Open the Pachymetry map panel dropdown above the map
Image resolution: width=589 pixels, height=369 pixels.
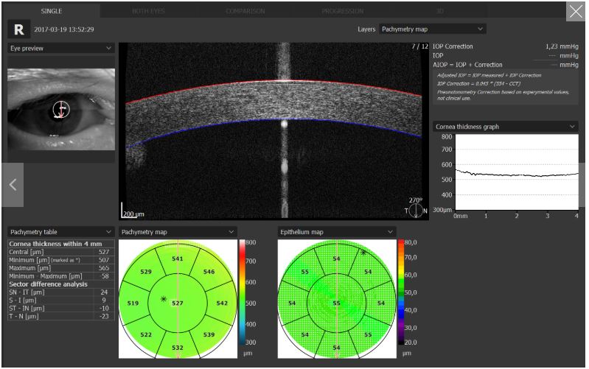(178, 232)
